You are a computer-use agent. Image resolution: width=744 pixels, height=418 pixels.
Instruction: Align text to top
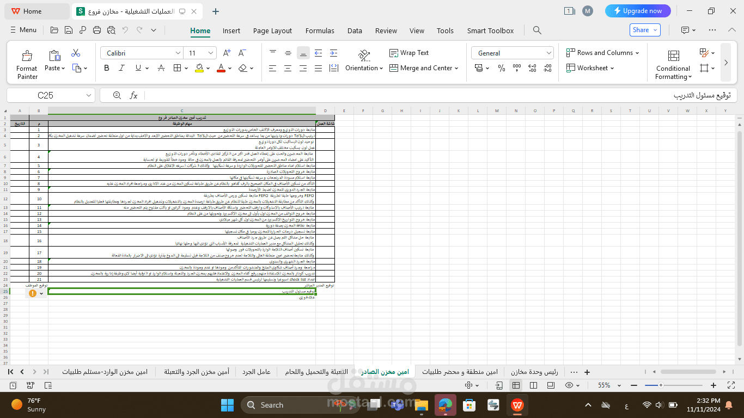[x=273, y=53]
